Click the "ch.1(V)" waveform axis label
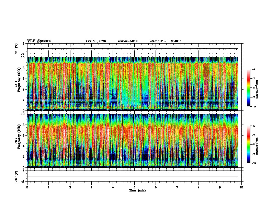The width and height of the screenshot is (272, 210). (16, 49)
